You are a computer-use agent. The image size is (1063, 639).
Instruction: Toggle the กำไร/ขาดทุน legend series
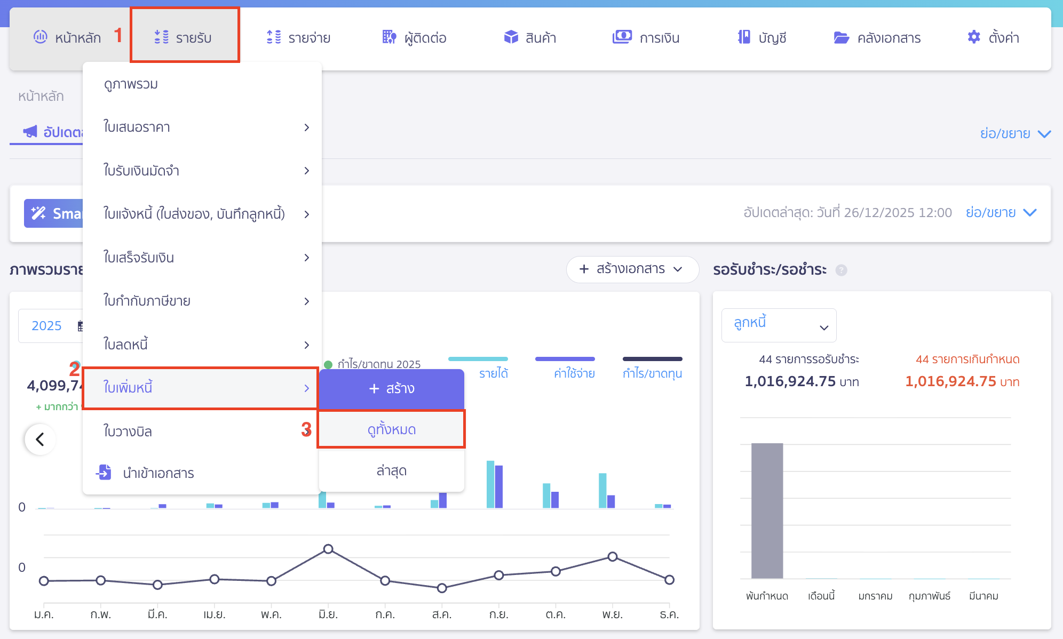click(x=652, y=373)
